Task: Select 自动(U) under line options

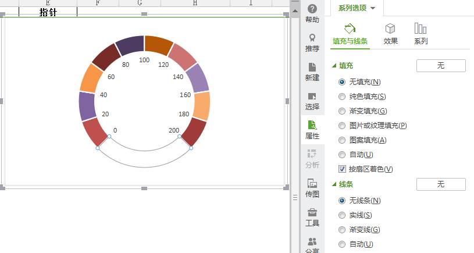Action: pos(342,244)
